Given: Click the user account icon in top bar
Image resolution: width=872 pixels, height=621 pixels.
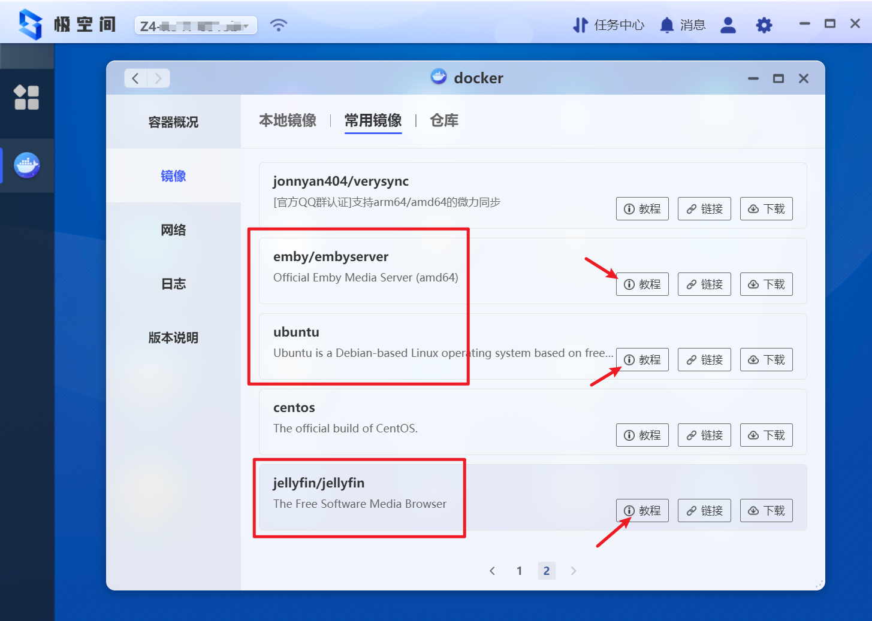Looking at the screenshot, I should pyautogui.click(x=728, y=25).
